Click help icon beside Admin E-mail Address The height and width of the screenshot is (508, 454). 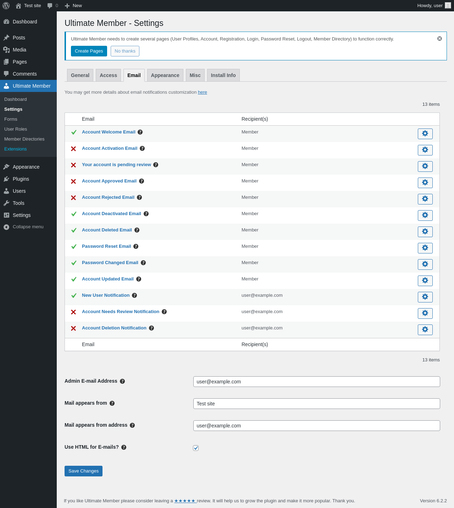coord(122,381)
